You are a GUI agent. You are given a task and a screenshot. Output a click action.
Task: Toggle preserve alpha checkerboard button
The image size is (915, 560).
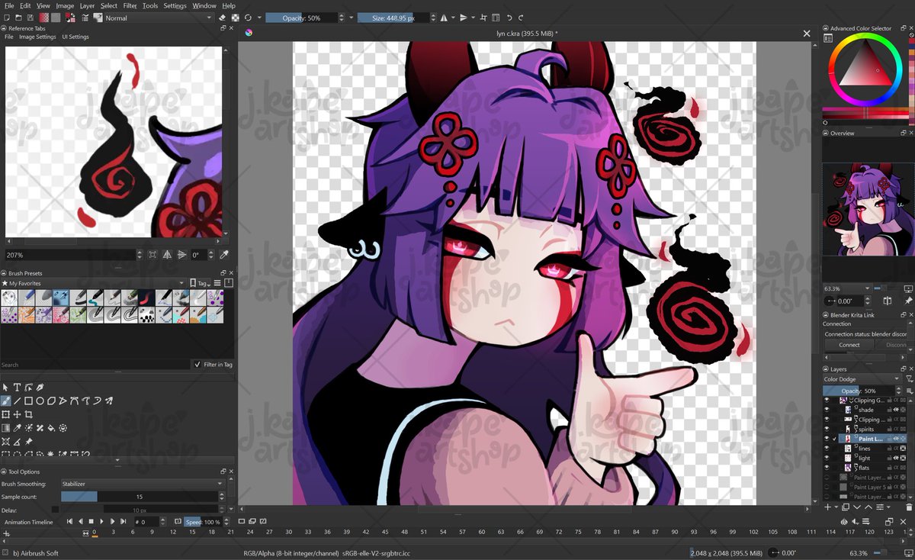[x=235, y=18]
